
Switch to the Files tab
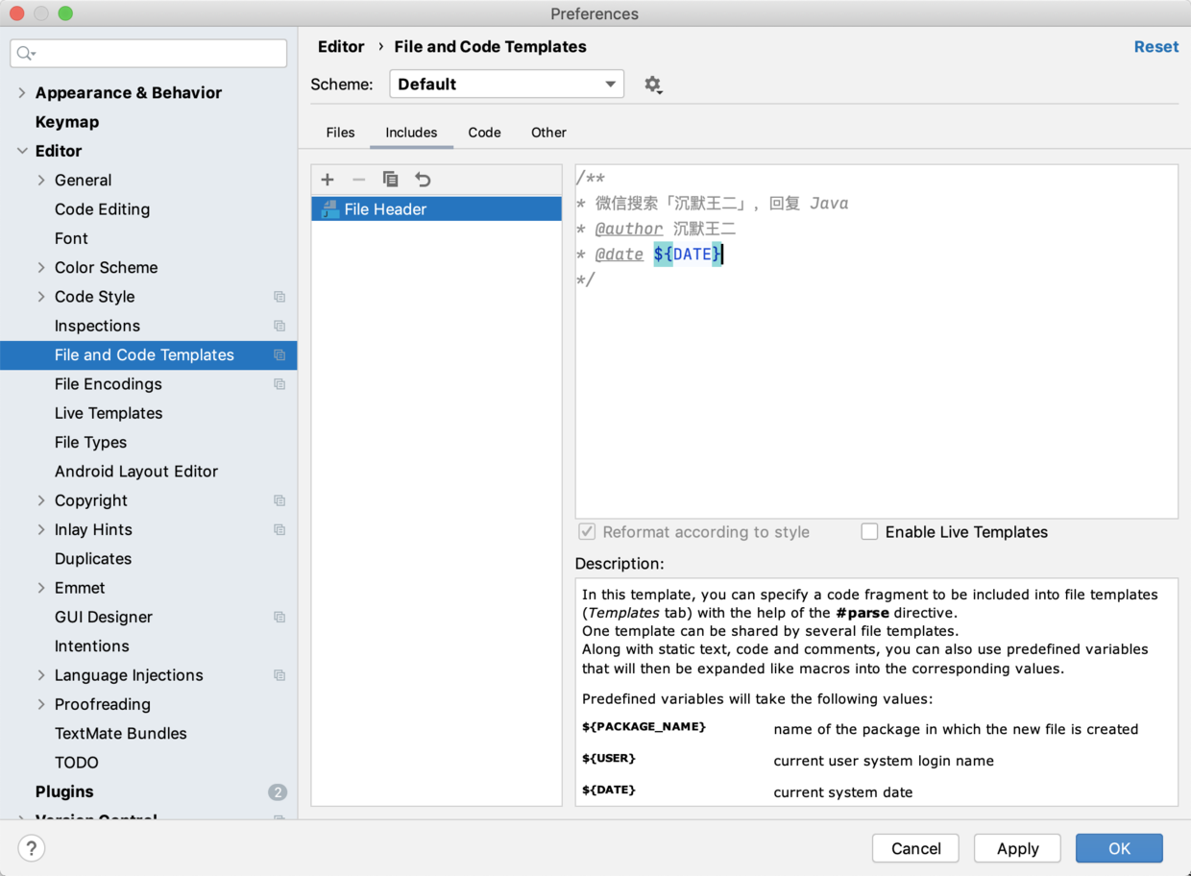pyautogui.click(x=340, y=133)
